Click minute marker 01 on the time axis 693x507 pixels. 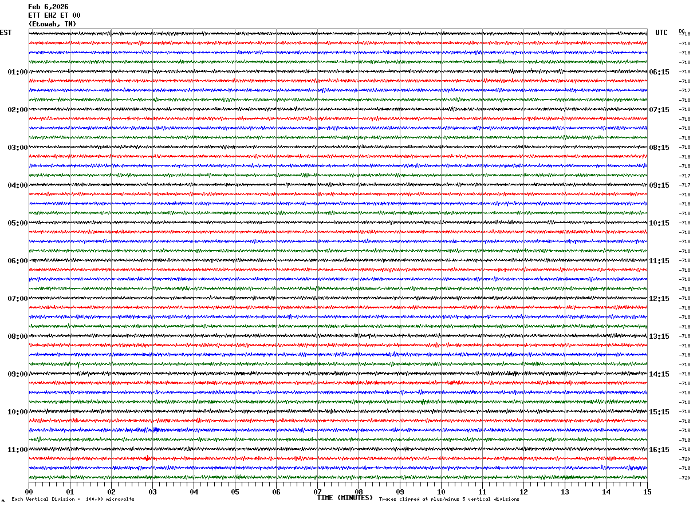[70, 492]
